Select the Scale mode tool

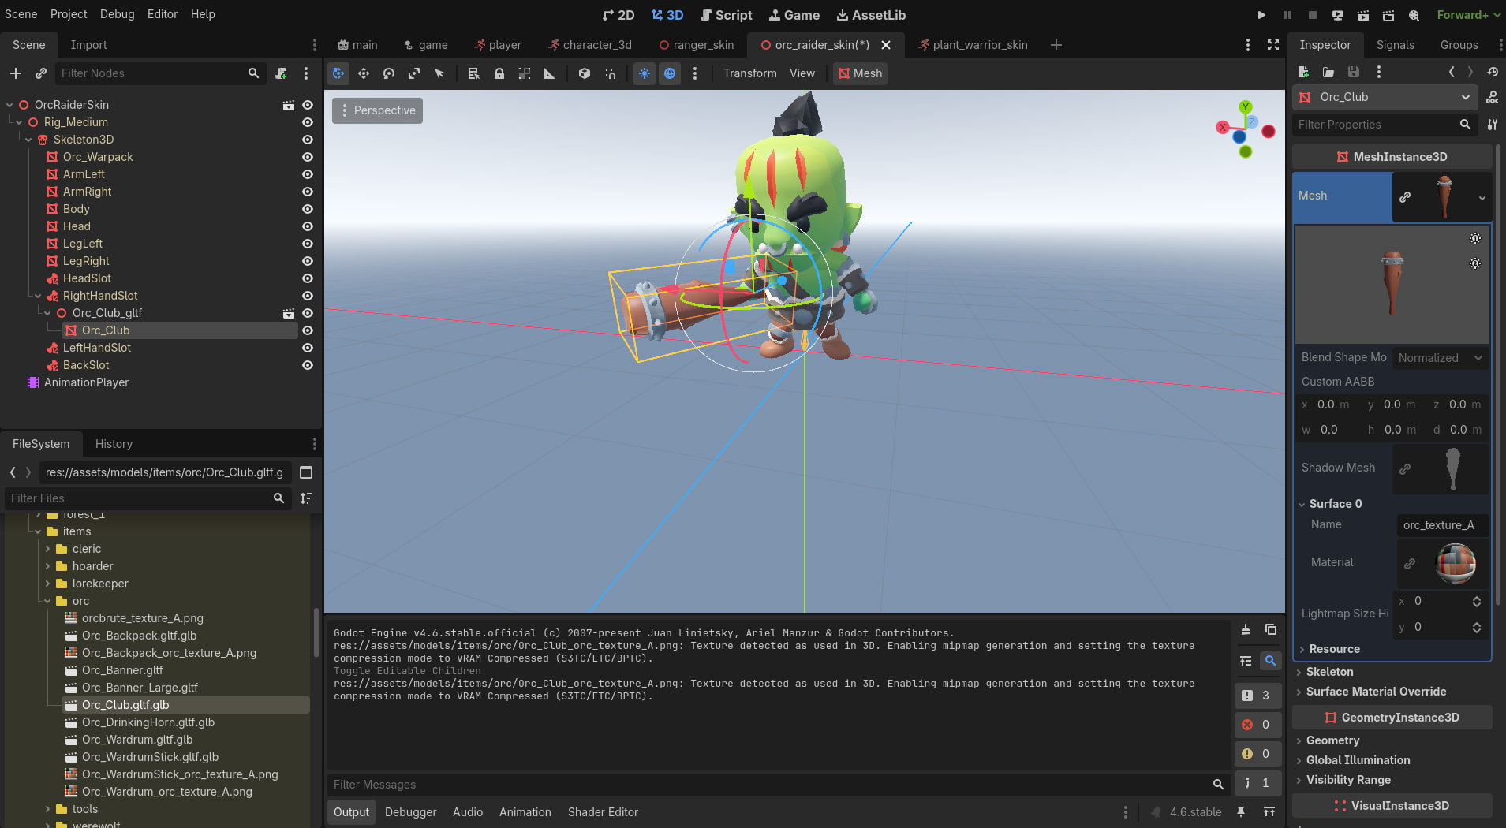(414, 73)
